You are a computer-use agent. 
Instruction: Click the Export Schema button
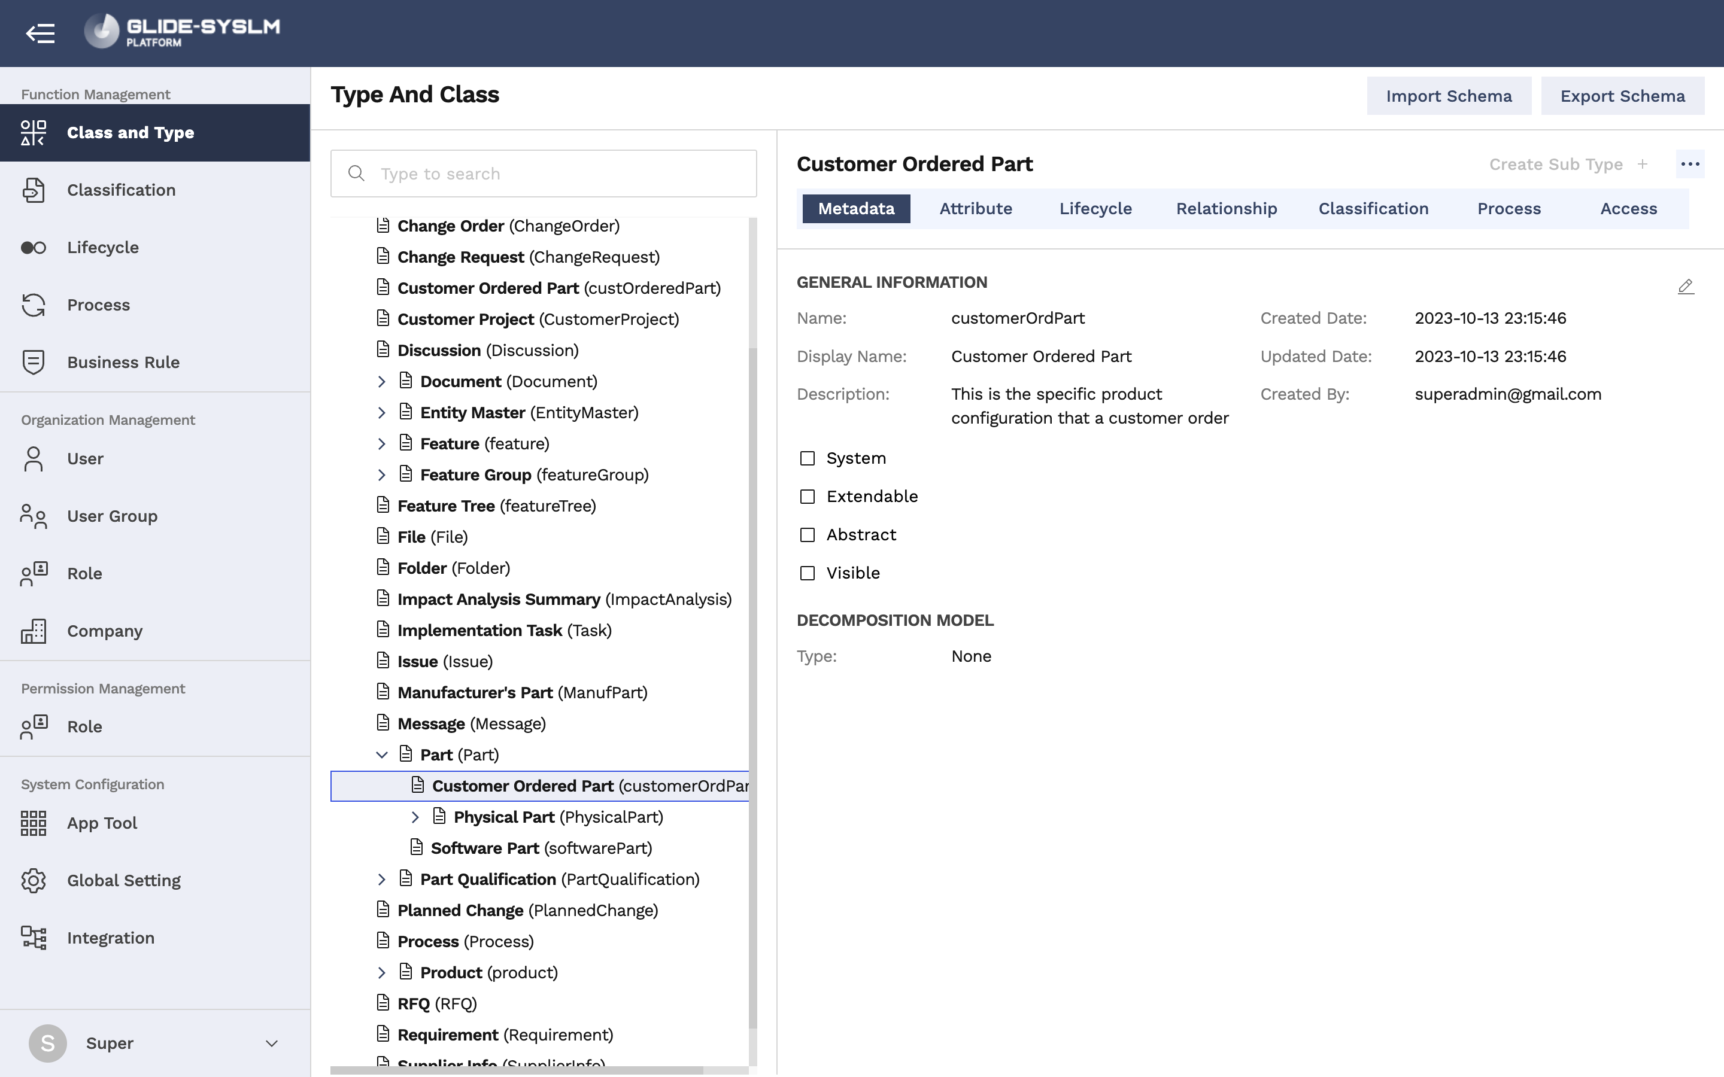pos(1622,96)
